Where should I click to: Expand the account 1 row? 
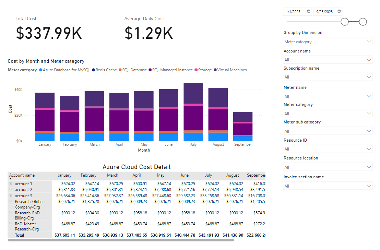click(11, 183)
